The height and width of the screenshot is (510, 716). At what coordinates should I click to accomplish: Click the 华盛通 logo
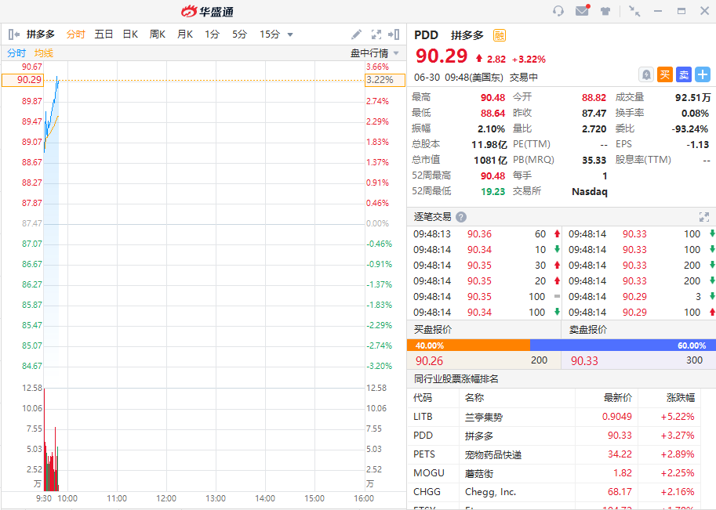click(x=207, y=12)
